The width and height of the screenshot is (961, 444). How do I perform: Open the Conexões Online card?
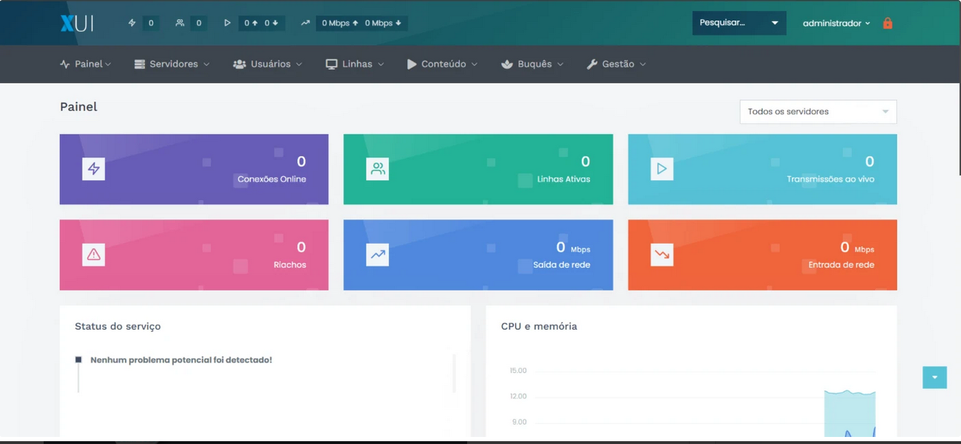point(194,169)
